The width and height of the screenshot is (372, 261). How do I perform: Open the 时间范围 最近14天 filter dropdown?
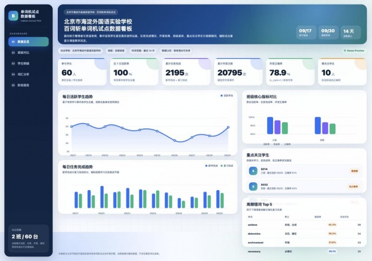tap(143, 51)
